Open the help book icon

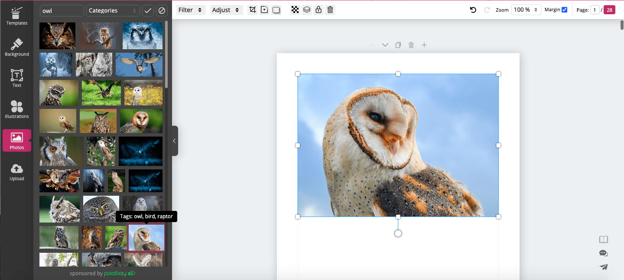point(604,239)
